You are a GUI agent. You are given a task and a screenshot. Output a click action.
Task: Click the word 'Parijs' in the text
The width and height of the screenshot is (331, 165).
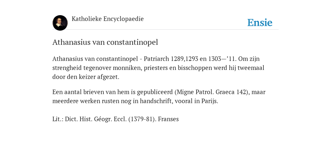(x=209, y=101)
